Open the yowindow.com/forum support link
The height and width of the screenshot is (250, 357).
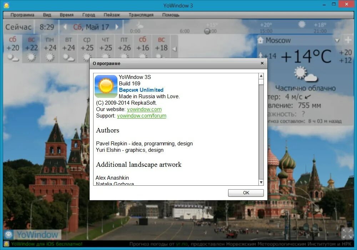(142, 116)
